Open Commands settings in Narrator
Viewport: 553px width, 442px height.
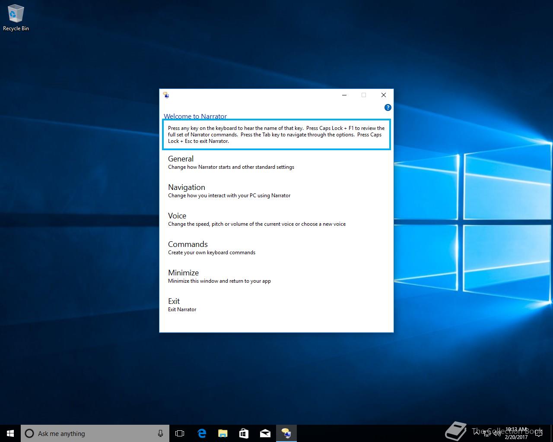pyautogui.click(x=188, y=244)
